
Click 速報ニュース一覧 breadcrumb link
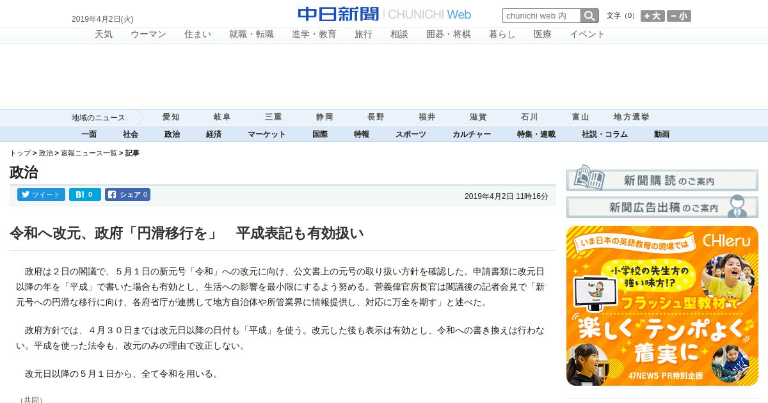point(89,154)
